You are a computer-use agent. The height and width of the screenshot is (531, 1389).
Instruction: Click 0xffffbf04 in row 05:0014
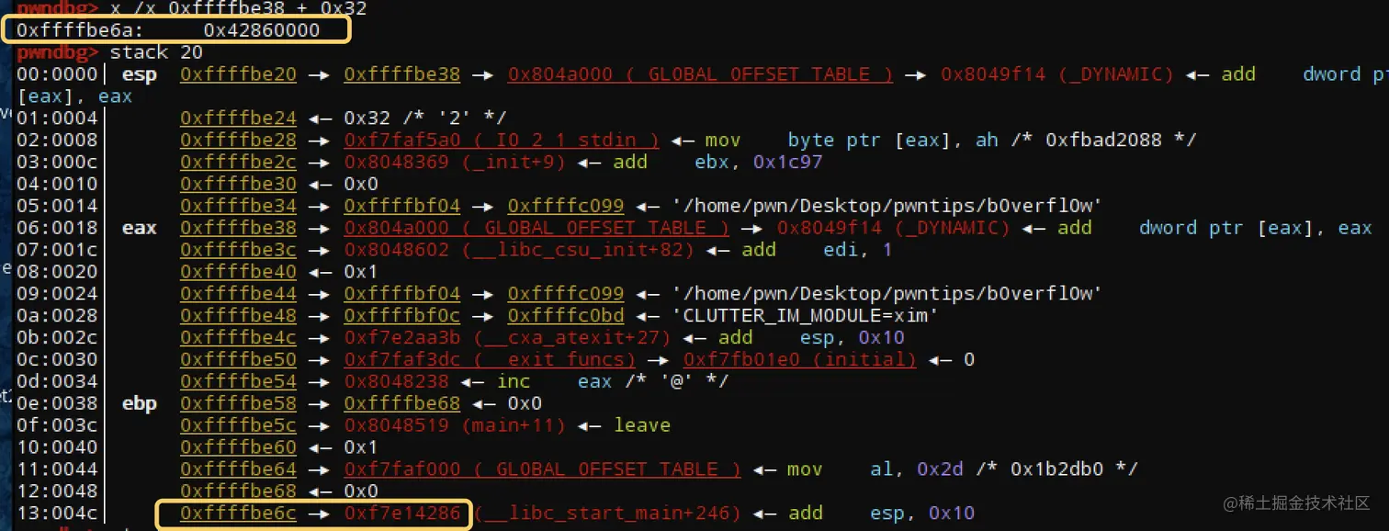(x=401, y=206)
